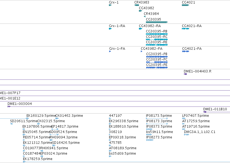The height and width of the screenshot is (163, 230).
Task: Click the EK188610.5prime EST label
Action: pos(124,127)
